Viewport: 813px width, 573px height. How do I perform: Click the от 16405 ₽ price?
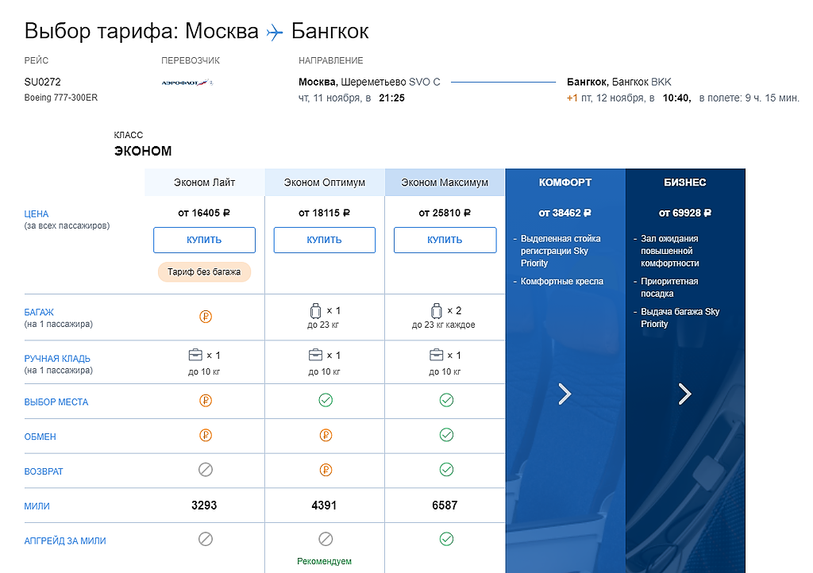204,213
